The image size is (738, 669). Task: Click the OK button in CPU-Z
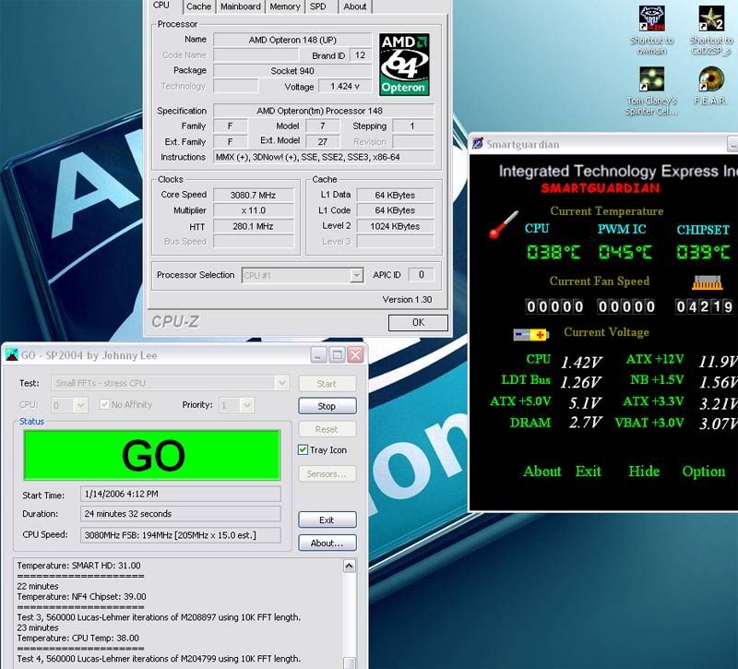pyautogui.click(x=418, y=322)
